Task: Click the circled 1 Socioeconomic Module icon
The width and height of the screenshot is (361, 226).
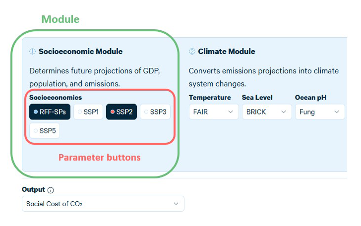Action: click(32, 52)
